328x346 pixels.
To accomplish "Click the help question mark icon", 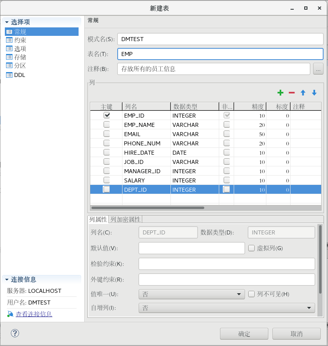I will pyautogui.click(x=15, y=334).
